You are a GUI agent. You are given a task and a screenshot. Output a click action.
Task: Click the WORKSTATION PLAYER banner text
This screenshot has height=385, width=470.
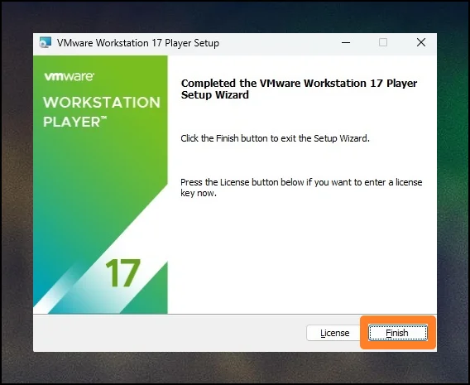click(x=102, y=112)
